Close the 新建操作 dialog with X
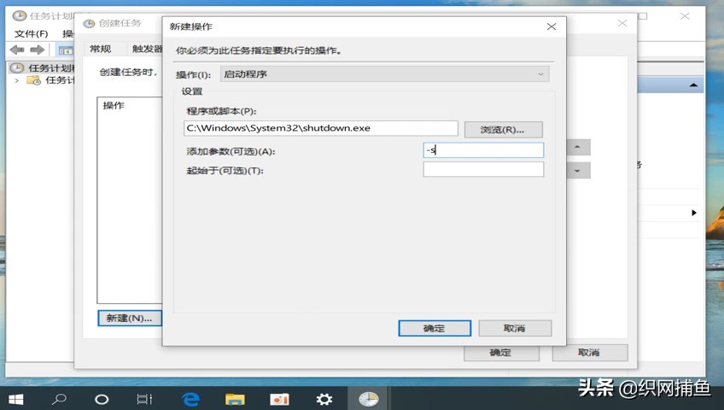This screenshot has width=724, height=410. (552, 26)
